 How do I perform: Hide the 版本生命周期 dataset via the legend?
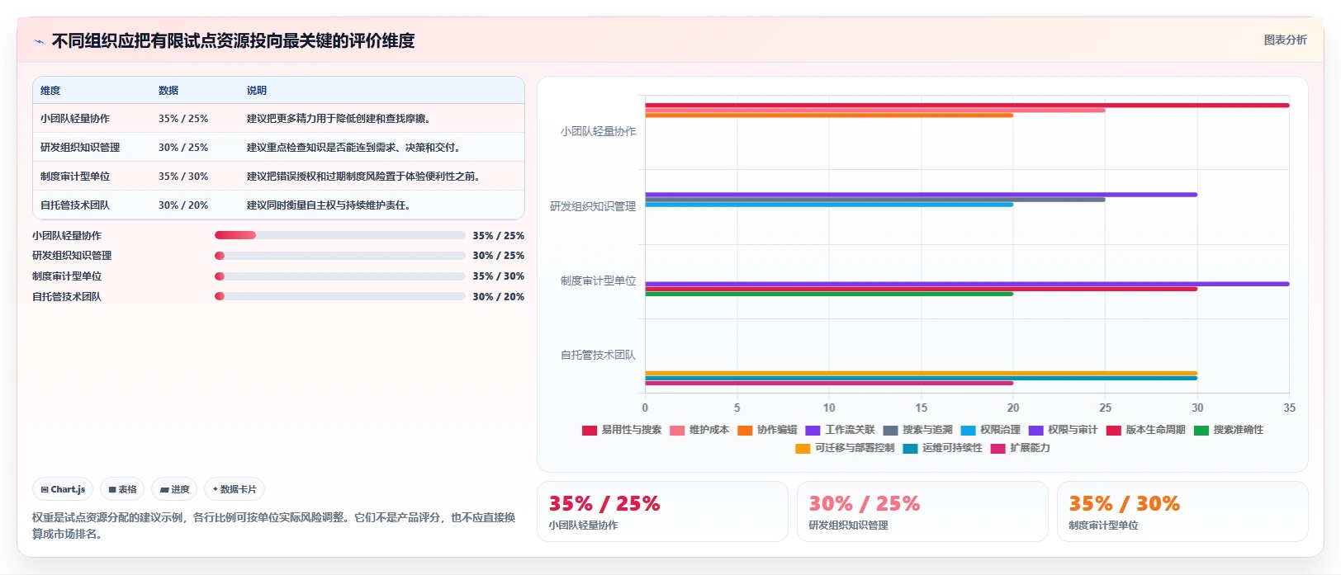[1145, 430]
